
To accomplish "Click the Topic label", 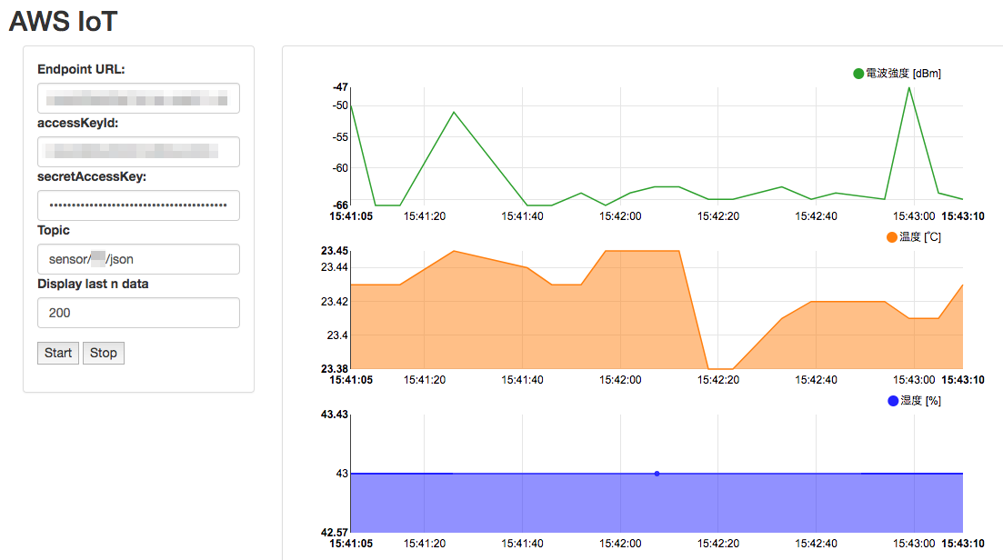I will 54,230.
